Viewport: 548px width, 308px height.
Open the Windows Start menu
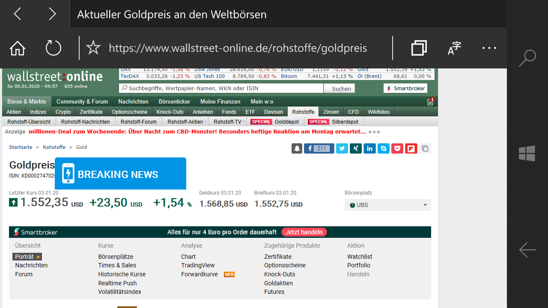tap(527, 153)
